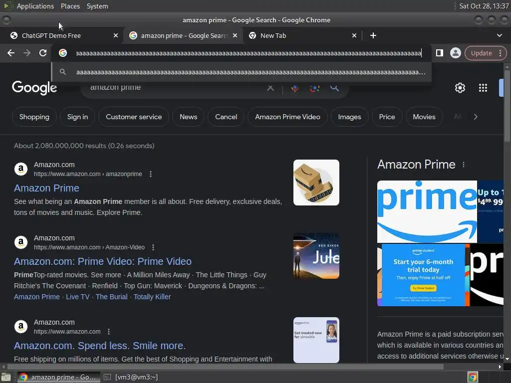This screenshot has width=511, height=383.
Task: Select the Amazon Prime Video filter chip
Action: click(287, 117)
